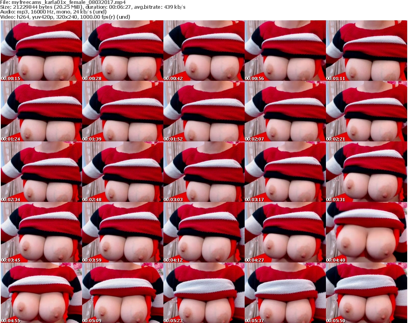Select the frame stamped 00:05:23
The image size is (408, 323).
[x=204, y=293]
